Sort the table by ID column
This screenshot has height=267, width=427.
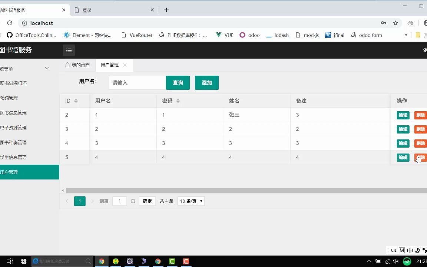tap(76, 100)
